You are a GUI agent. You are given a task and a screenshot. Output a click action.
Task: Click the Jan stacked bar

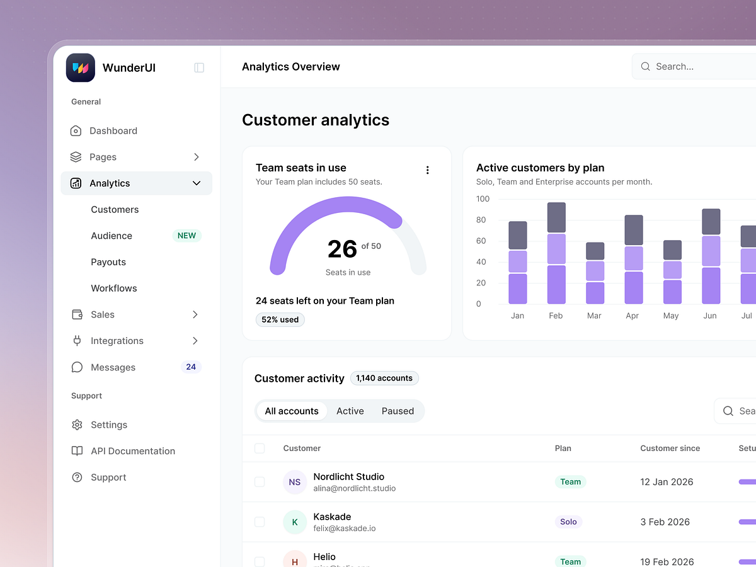point(518,263)
